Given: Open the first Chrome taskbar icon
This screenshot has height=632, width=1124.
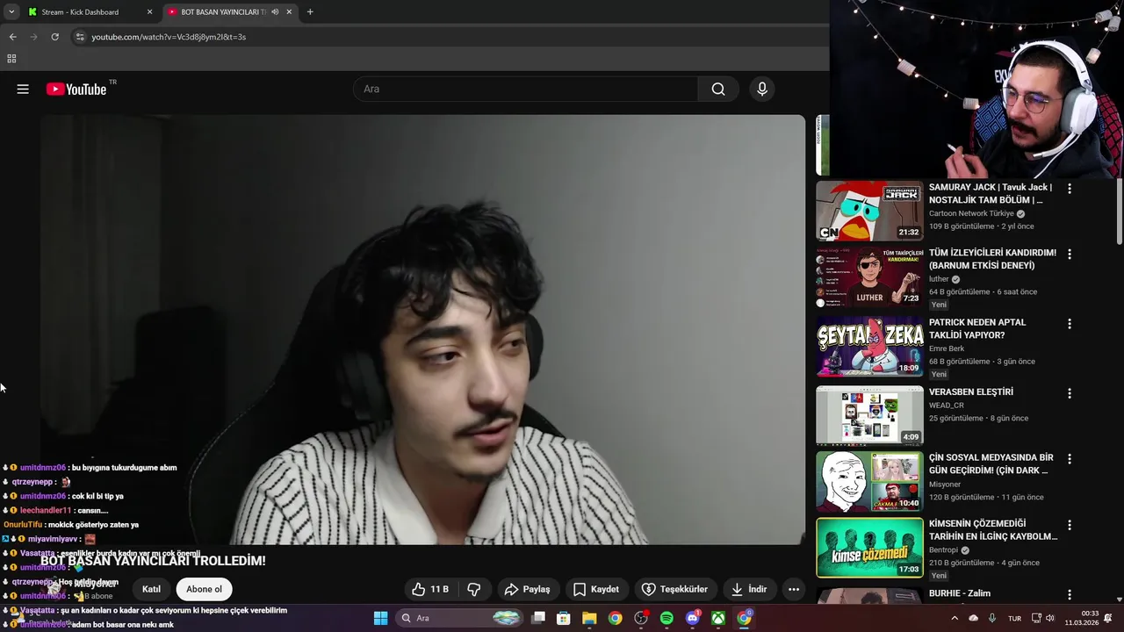Looking at the screenshot, I should click(x=615, y=618).
